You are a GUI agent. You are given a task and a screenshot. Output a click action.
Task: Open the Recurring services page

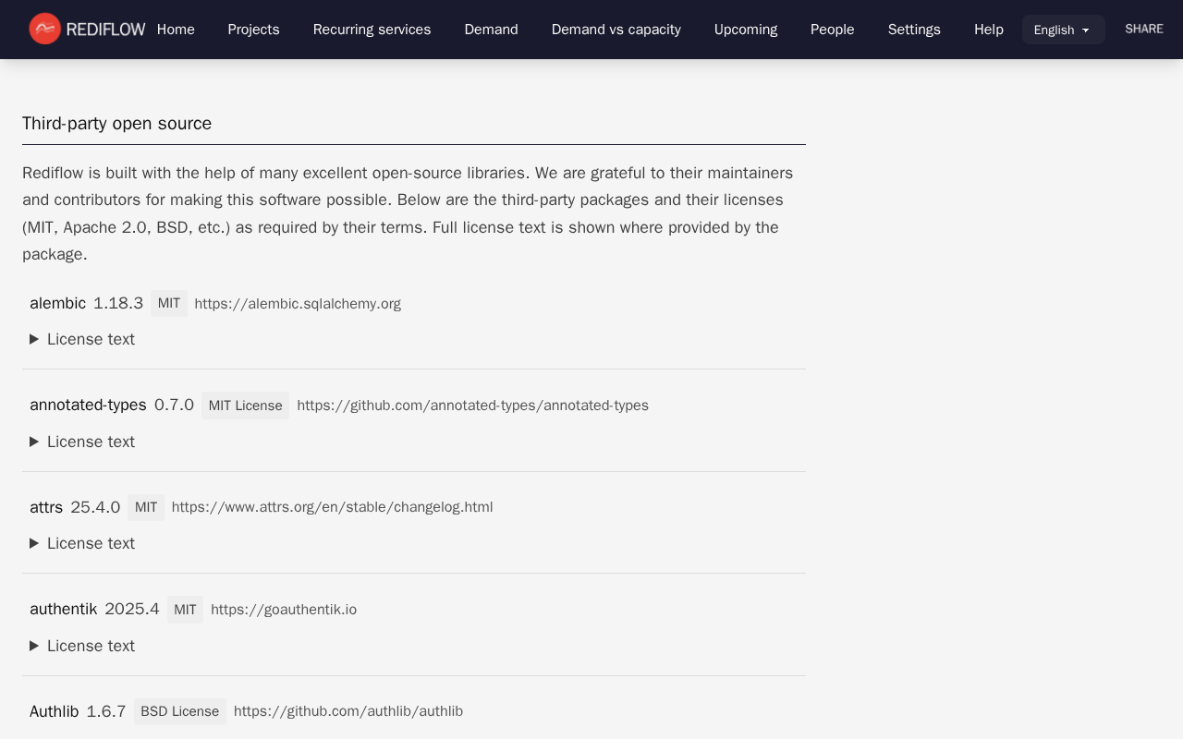(x=372, y=30)
